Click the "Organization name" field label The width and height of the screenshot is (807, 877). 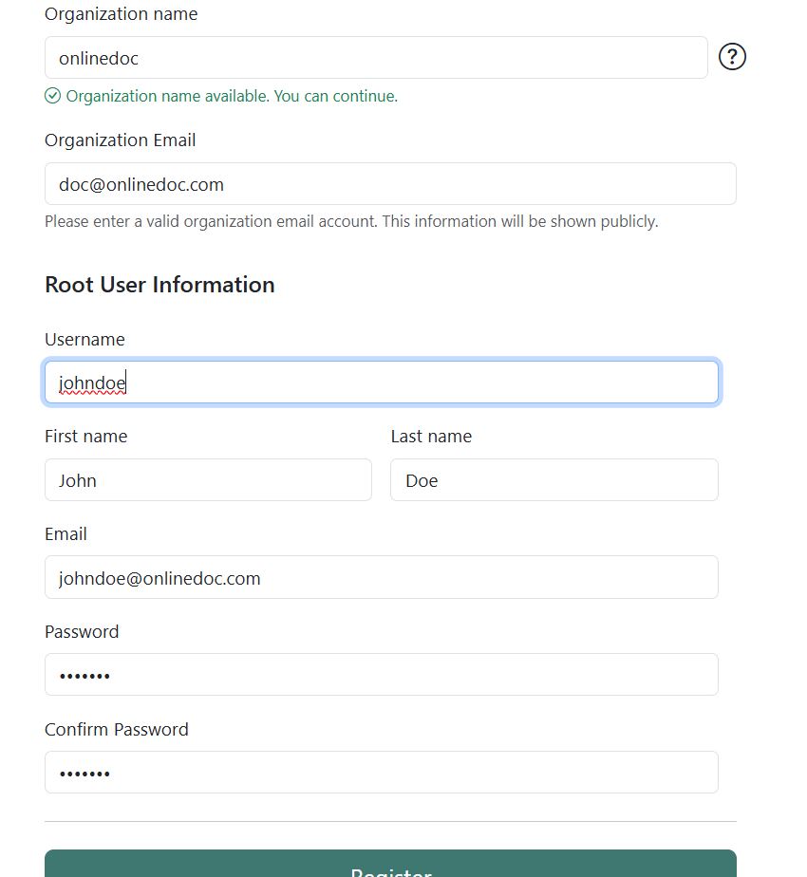pyautogui.click(x=121, y=14)
